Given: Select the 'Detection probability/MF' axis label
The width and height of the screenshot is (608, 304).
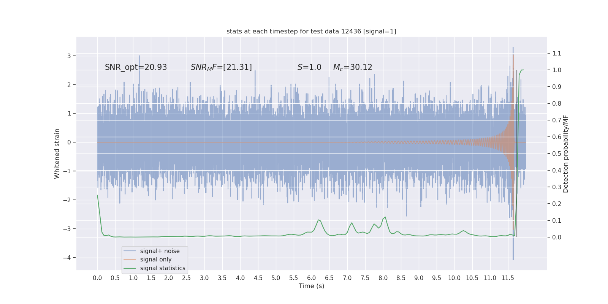Looking at the screenshot, I should 566,154.
